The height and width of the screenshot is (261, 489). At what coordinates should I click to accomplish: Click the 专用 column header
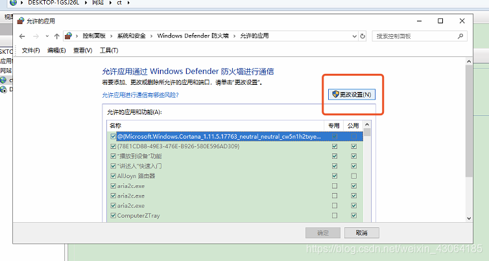(334, 126)
